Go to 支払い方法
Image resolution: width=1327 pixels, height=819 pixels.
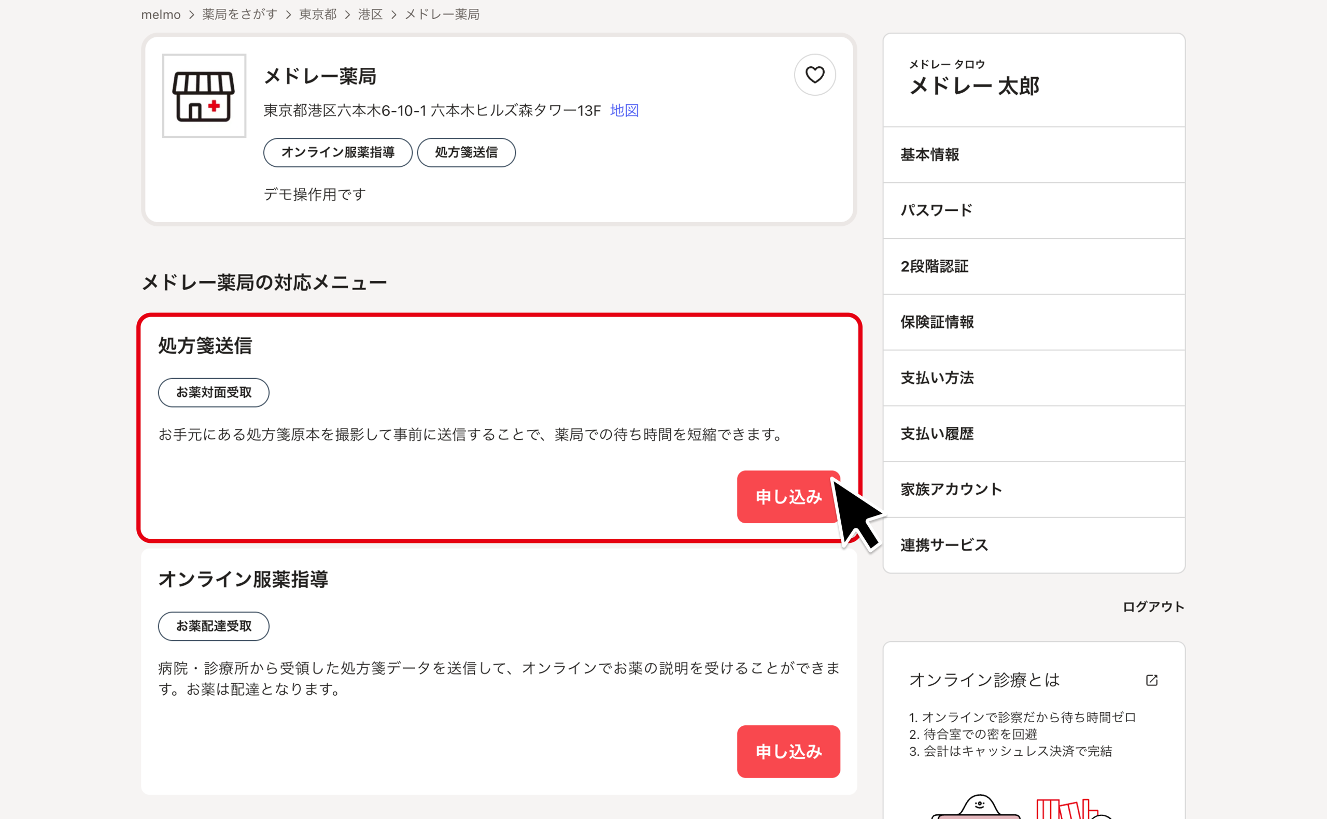(936, 378)
